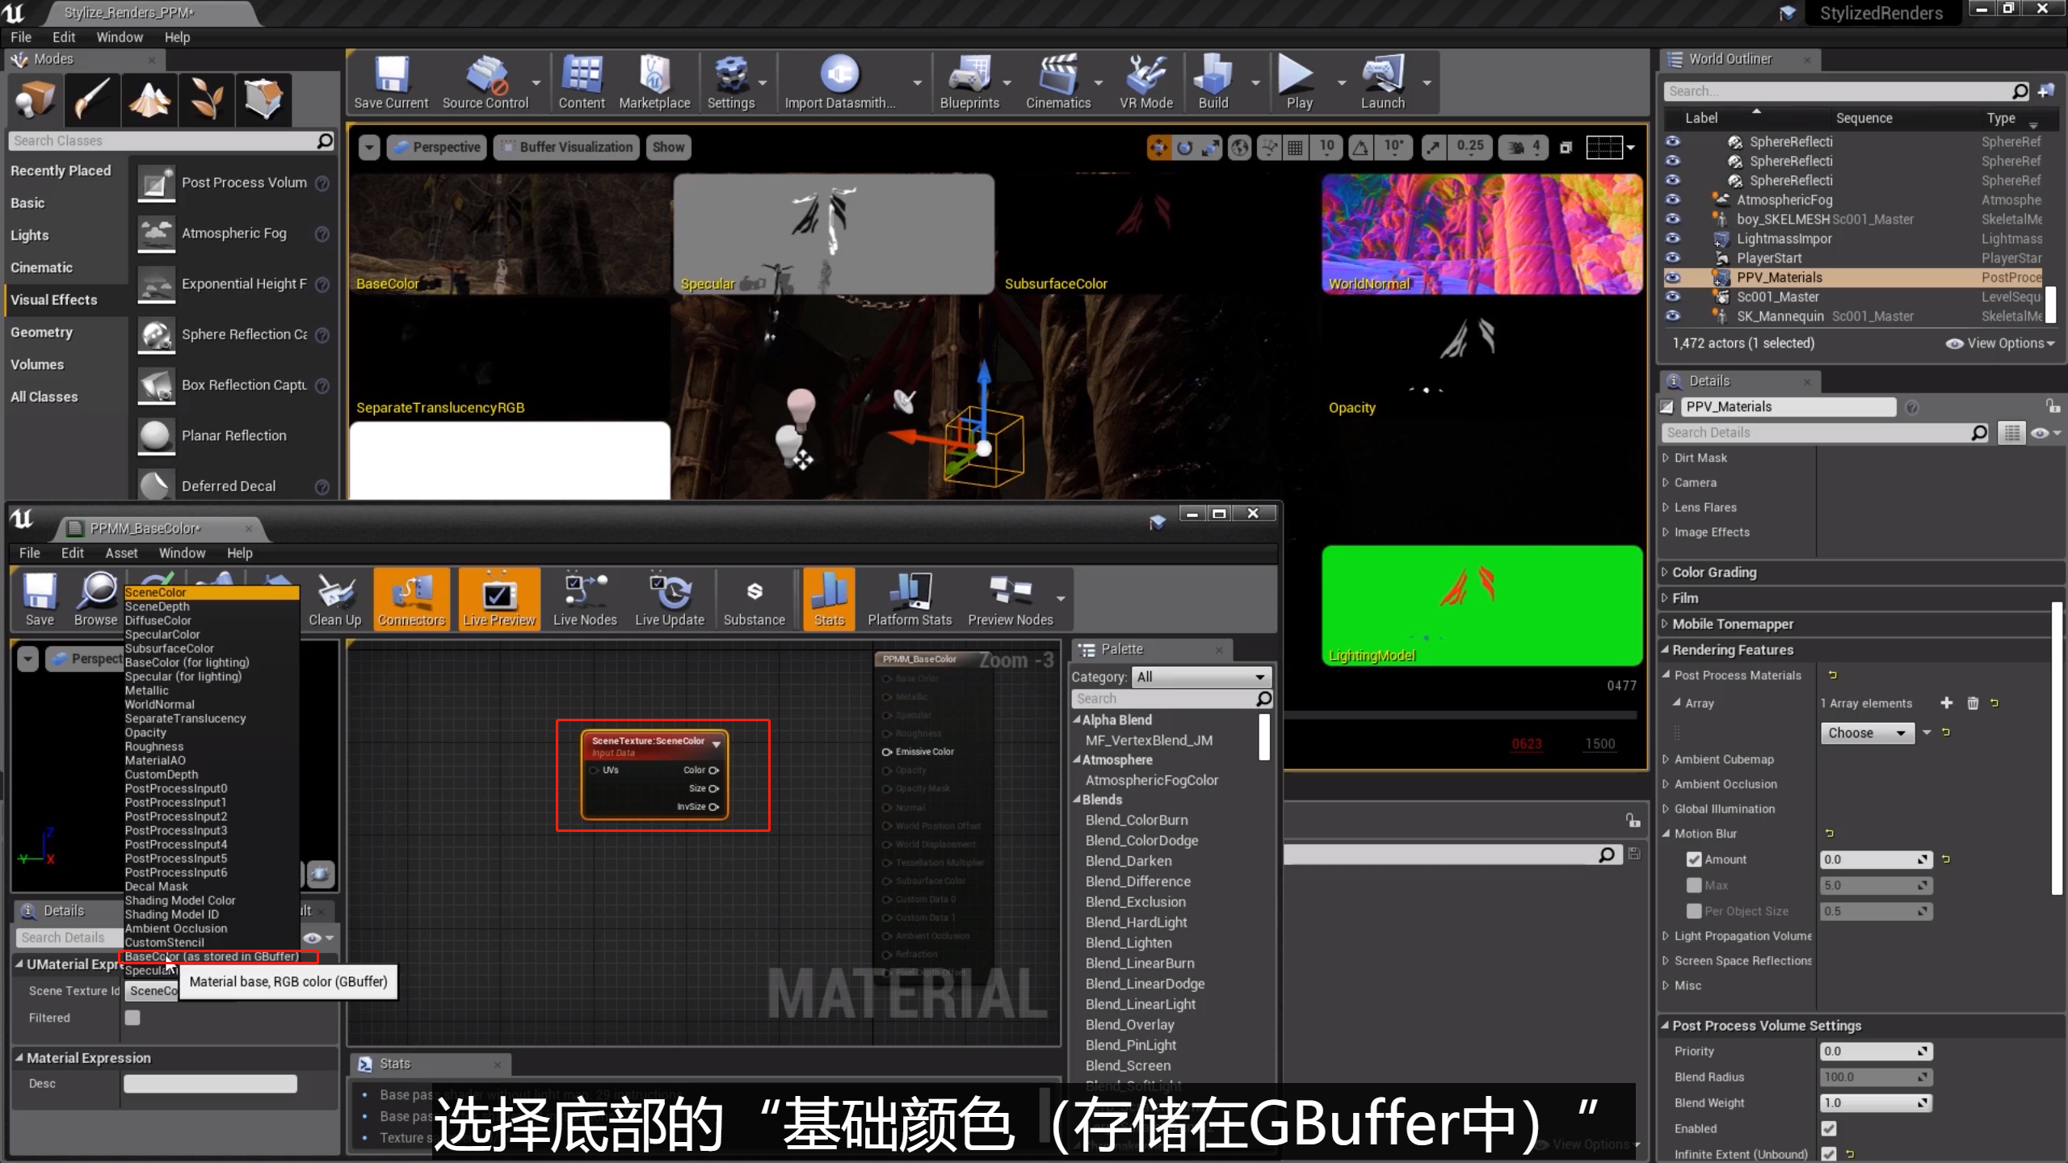Viewport: 2068px width, 1163px height.
Task: Open the Marketplace from the toolbar
Action: pyautogui.click(x=654, y=82)
